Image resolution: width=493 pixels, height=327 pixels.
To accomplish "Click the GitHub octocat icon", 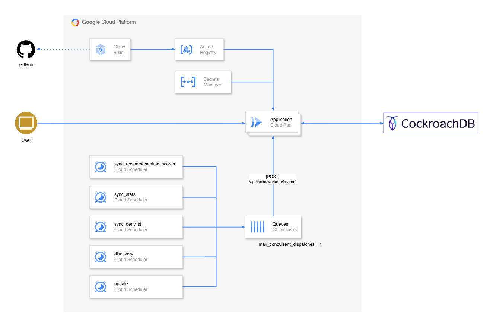I will (x=26, y=50).
